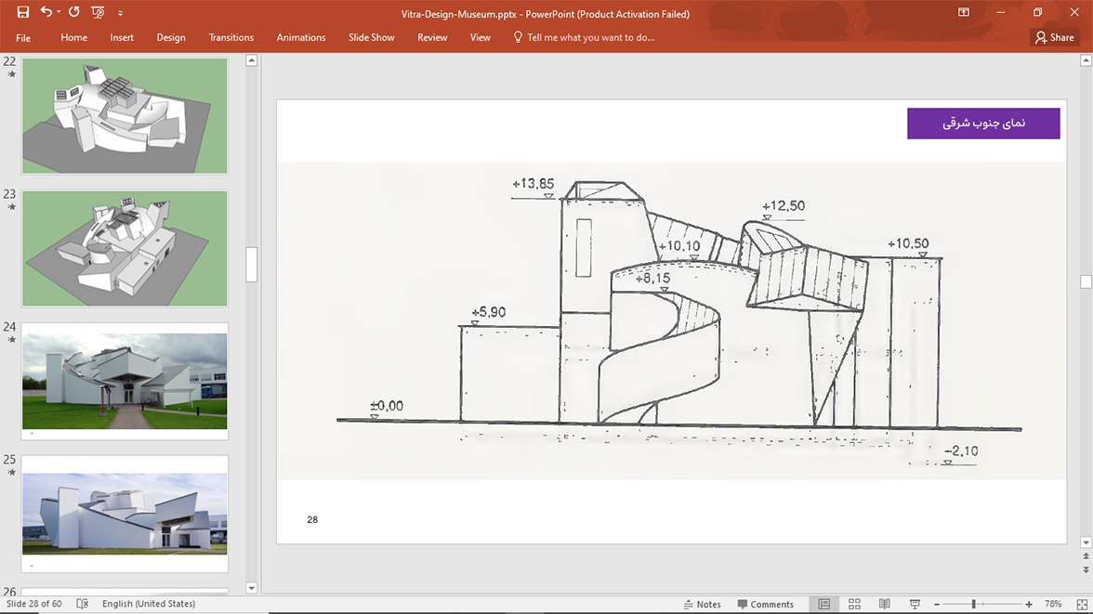Open the spell check status icon
1093x614 pixels.
pyautogui.click(x=82, y=604)
